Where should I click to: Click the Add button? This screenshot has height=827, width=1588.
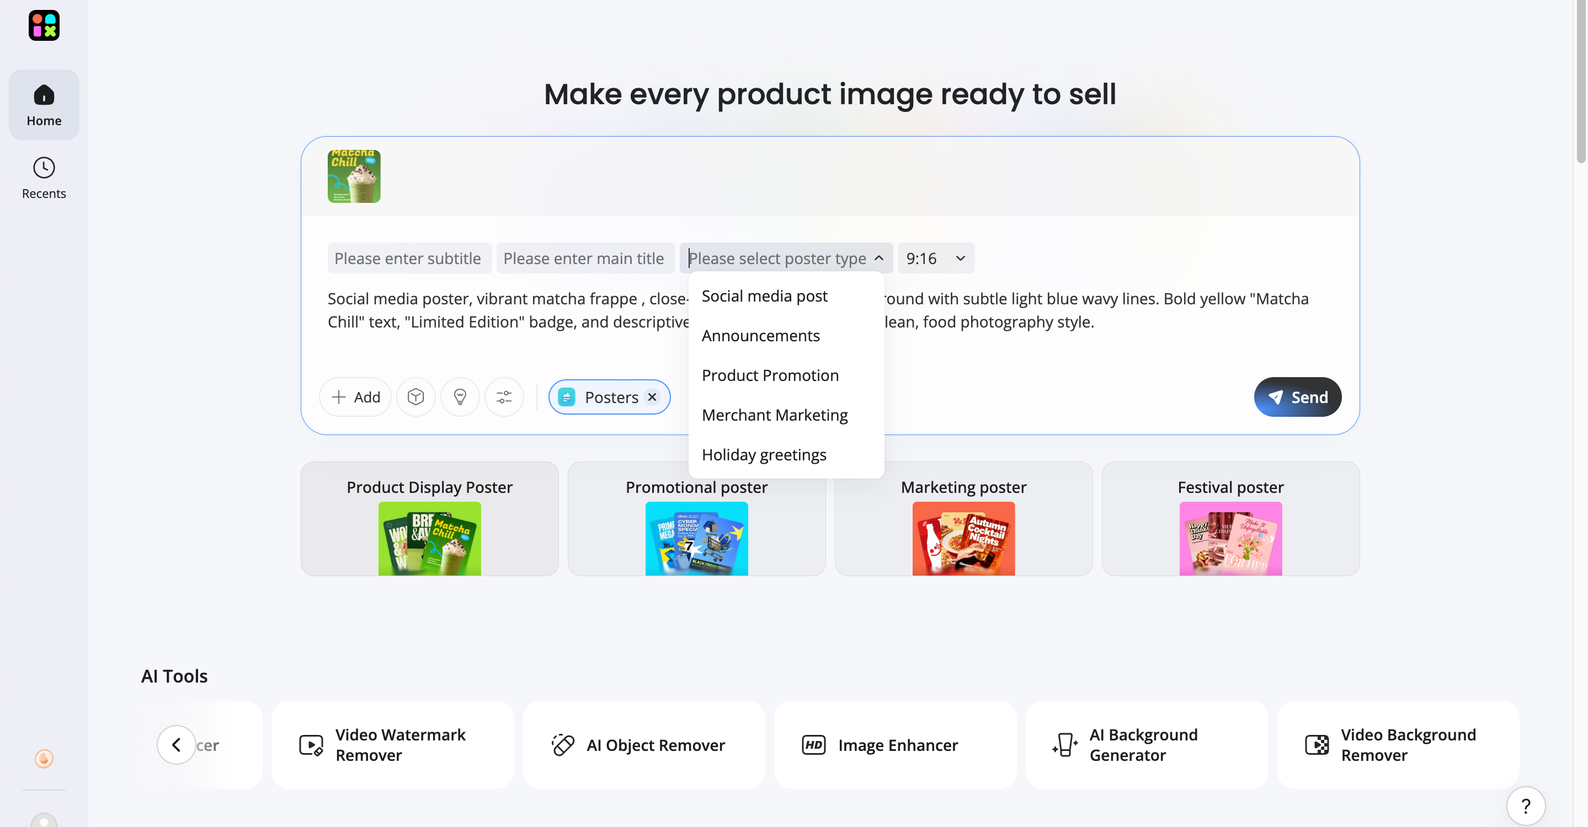coord(355,397)
